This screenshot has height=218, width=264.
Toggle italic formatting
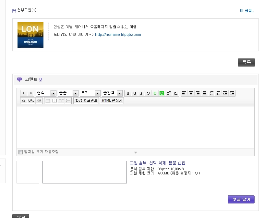(141, 93)
